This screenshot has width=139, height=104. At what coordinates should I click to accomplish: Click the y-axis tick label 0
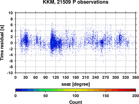tap(12, 43)
